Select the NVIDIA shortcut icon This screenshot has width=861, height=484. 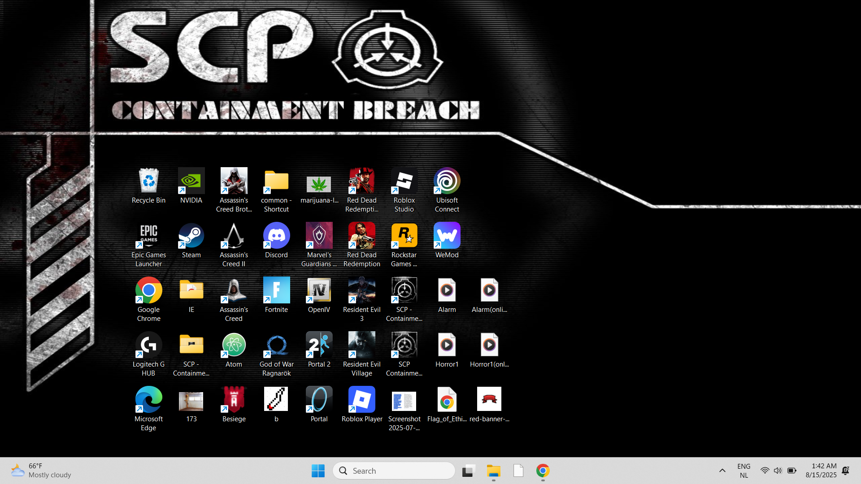pyautogui.click(x=191, y=186)
